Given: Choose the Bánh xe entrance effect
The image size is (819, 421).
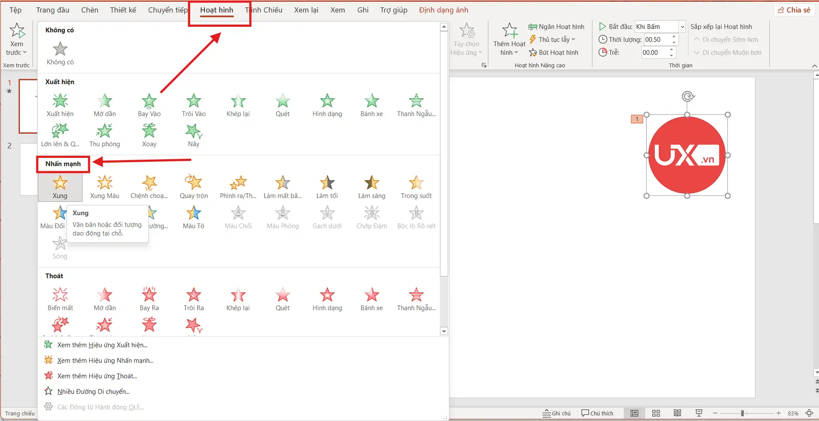Looking at the screenshot, I should pyautogui.click(x=372, y=105).
